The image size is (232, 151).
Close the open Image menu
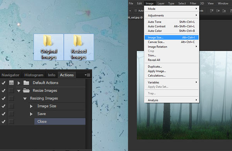150,3
